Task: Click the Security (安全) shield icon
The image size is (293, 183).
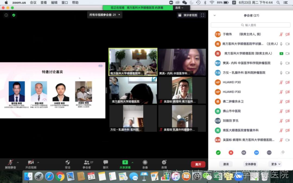Action: coord(68,162)
